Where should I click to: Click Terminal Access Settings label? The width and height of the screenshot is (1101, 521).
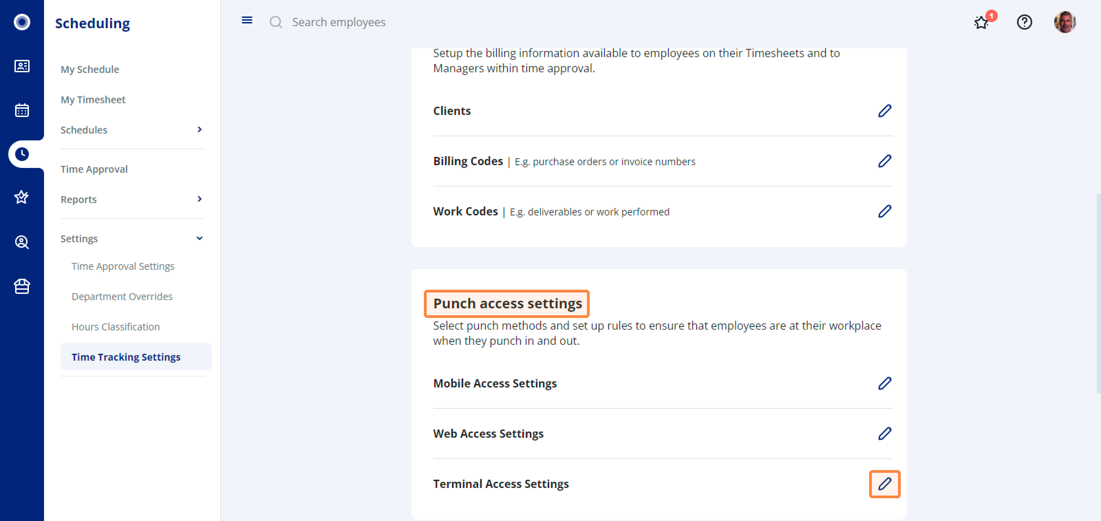click(501, 484)
